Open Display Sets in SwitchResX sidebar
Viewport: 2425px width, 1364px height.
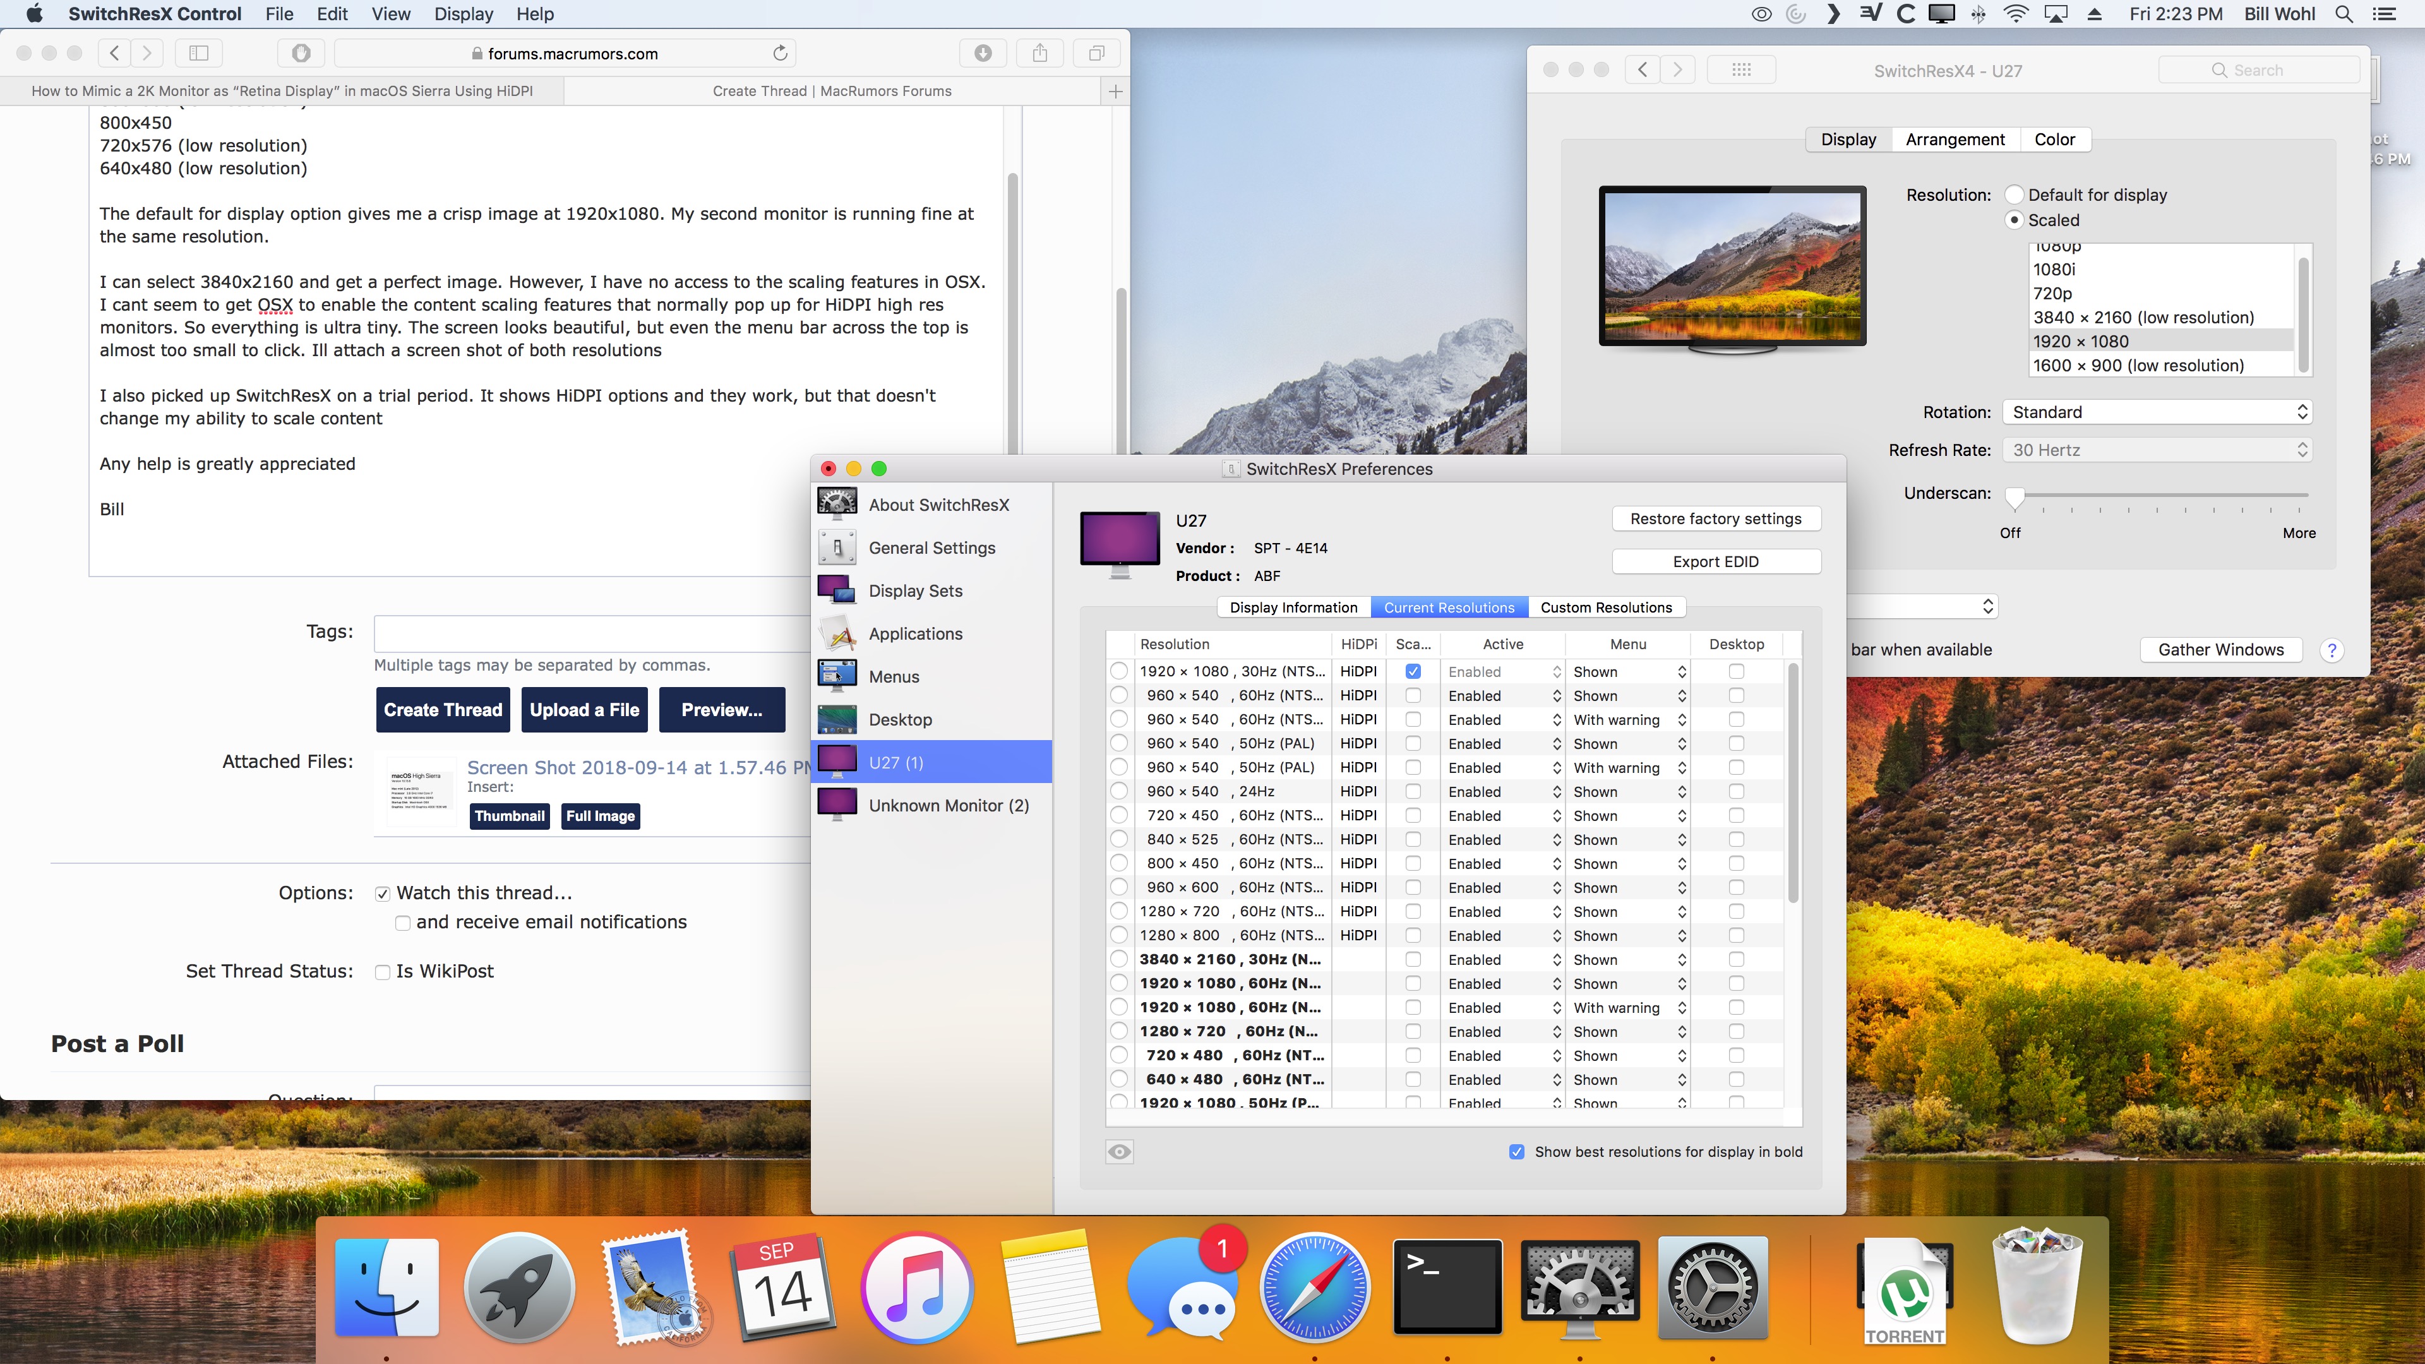pyautogui.click(x=931, y=591)
